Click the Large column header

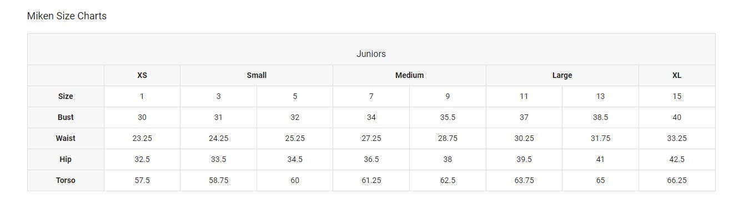pos(562,75)
